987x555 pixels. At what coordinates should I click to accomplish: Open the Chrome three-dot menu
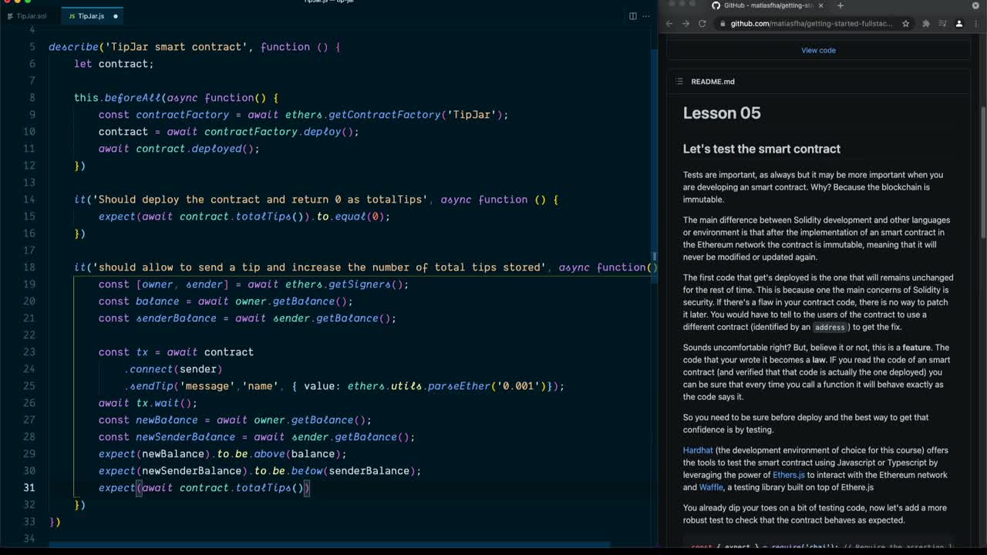(978, 24)
